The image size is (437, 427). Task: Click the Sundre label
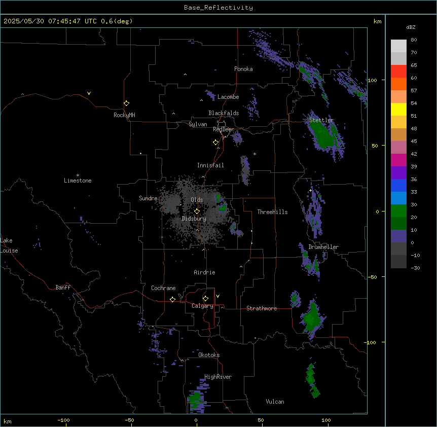(x=148, y=198)
